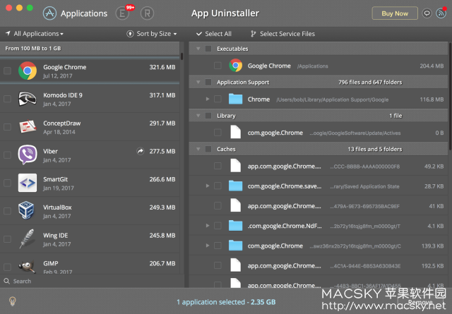Image resolution: width=452 pixels, height=314 pixels.
Task: Select the GIMP list row
Action: [x=90, y=264]
